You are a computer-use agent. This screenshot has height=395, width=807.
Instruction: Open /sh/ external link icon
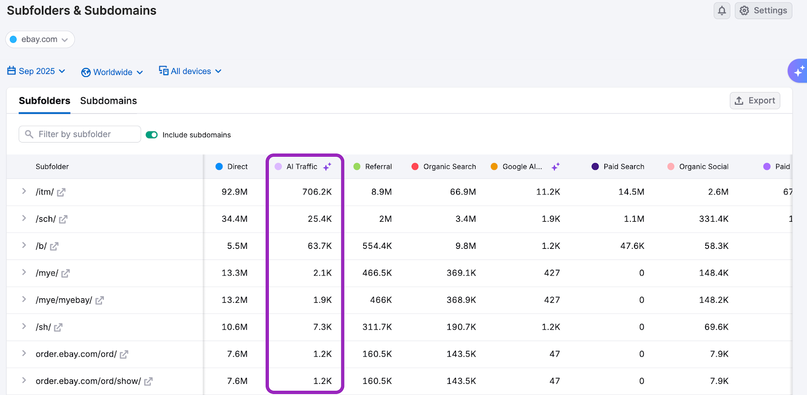click(x=58, y=327)
